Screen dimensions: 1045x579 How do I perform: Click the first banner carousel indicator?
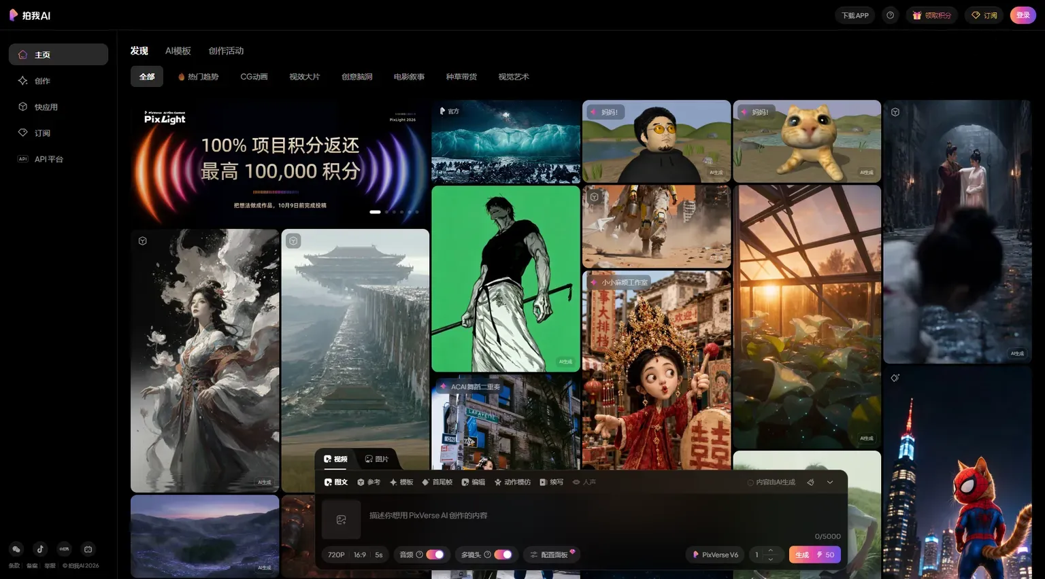pyautogui.click(x=375, y=212)
